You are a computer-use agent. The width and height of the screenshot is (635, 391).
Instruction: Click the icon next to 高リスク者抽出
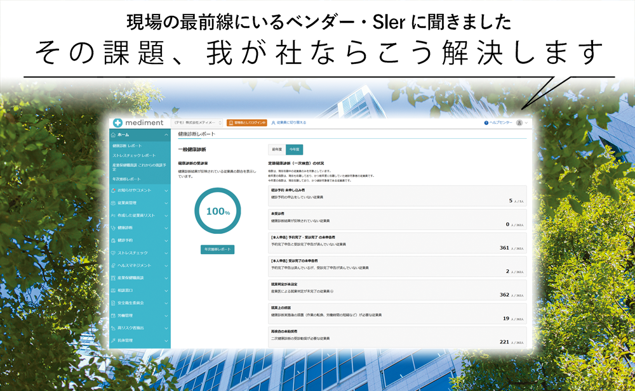click(114, 328)
